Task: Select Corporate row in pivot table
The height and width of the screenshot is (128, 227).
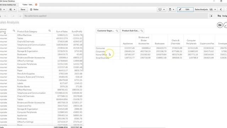Action: tap(100, 51)
